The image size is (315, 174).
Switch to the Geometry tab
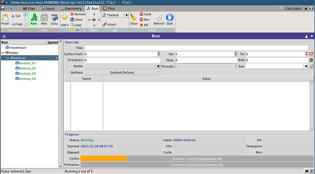pos(71,9)
